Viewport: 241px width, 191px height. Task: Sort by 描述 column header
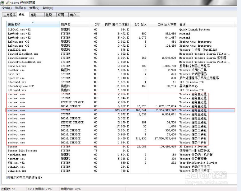[206, 25]
